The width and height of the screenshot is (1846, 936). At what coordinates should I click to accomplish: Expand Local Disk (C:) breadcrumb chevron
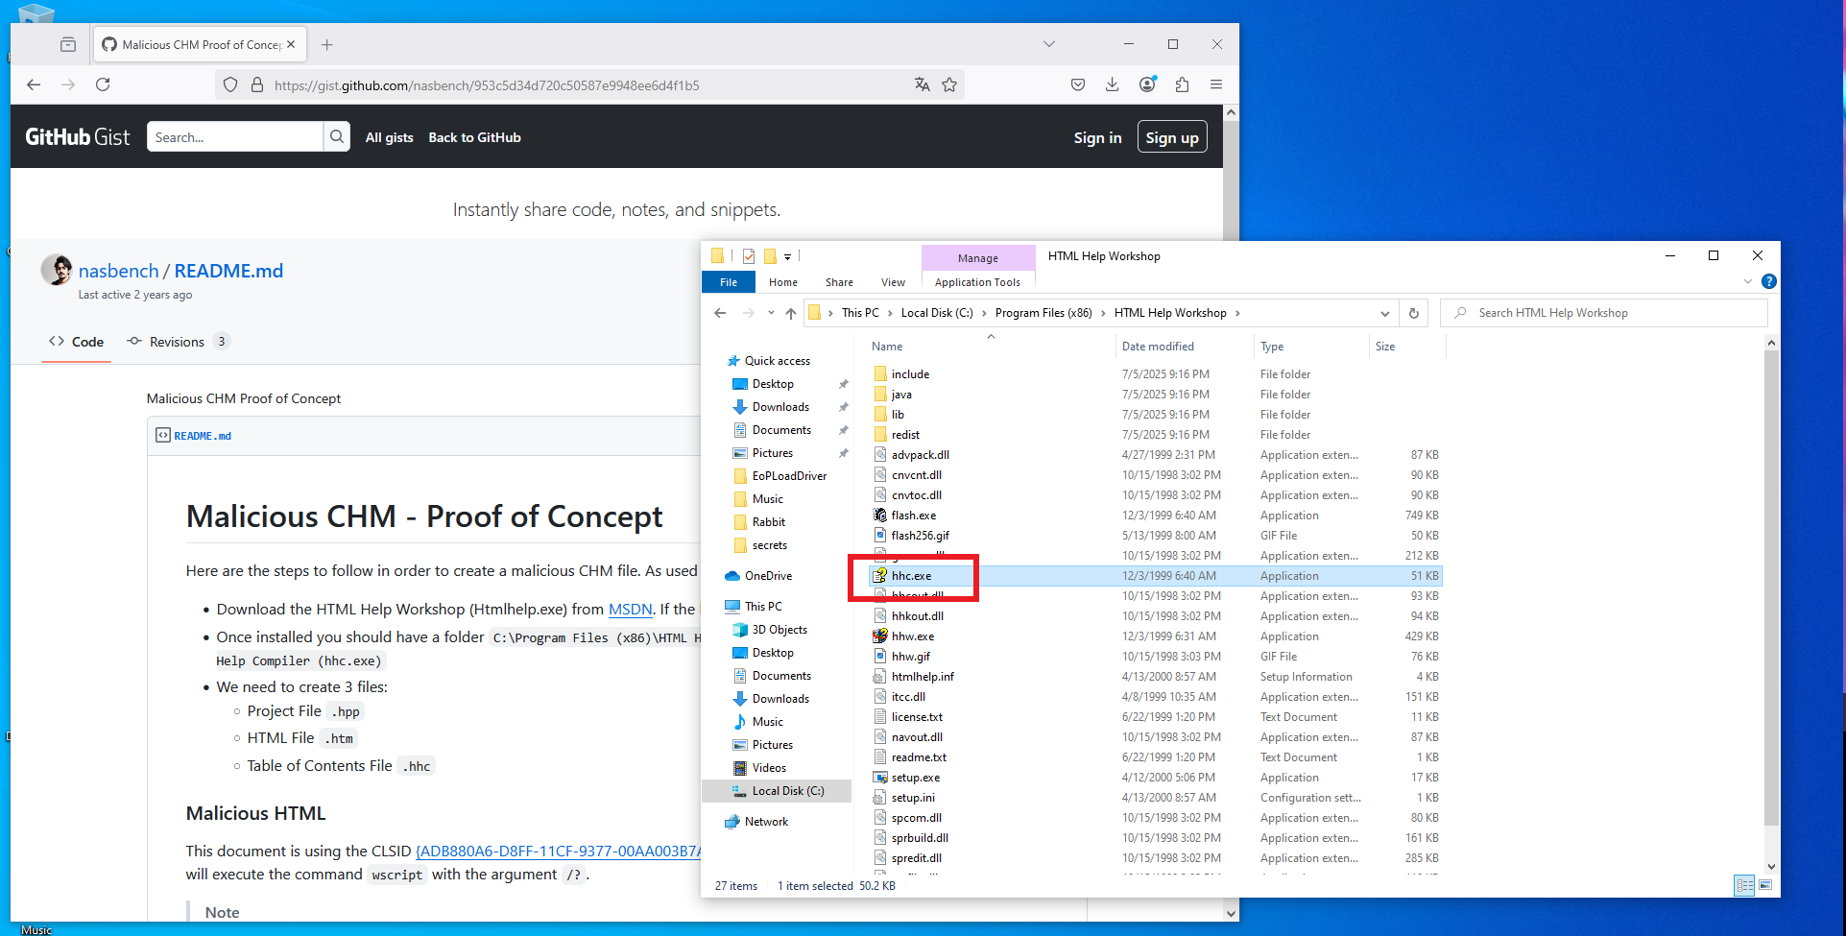984,313
